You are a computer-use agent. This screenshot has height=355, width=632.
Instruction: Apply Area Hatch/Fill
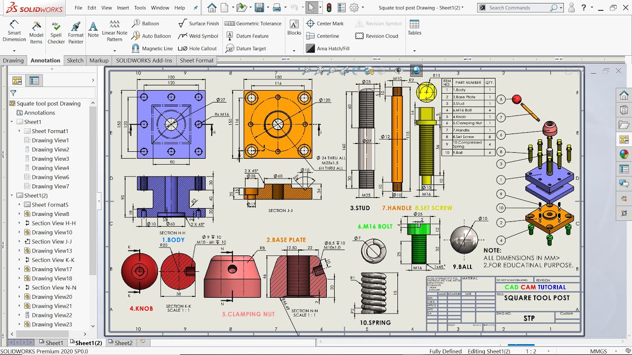tap(327, 48)
